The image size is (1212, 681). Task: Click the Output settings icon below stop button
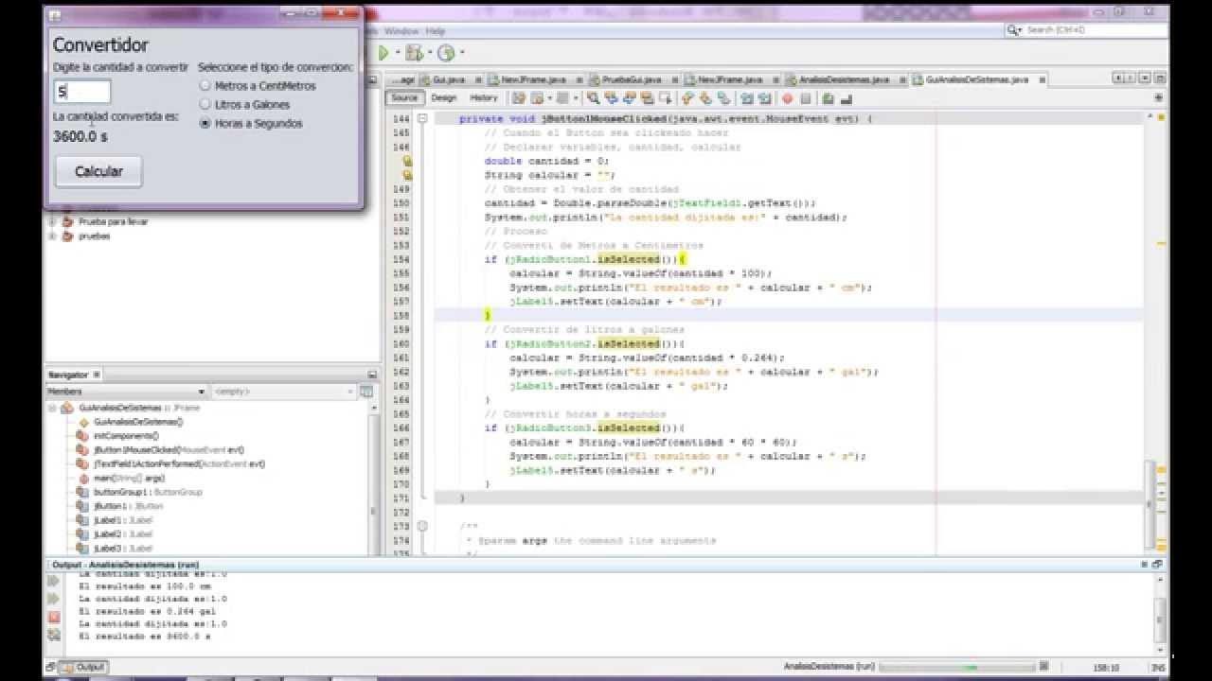54,635
